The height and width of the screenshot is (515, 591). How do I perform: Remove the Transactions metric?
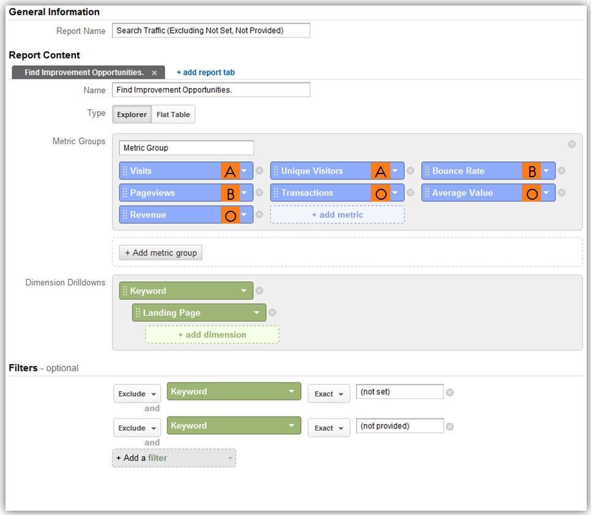pyautogui.click(x=411, y=192)
